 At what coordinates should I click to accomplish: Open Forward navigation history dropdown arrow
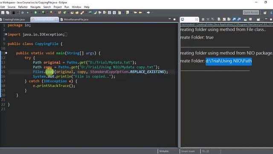(152, 12)
